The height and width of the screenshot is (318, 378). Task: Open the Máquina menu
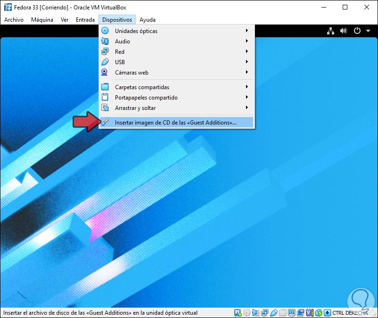[42, 20]
